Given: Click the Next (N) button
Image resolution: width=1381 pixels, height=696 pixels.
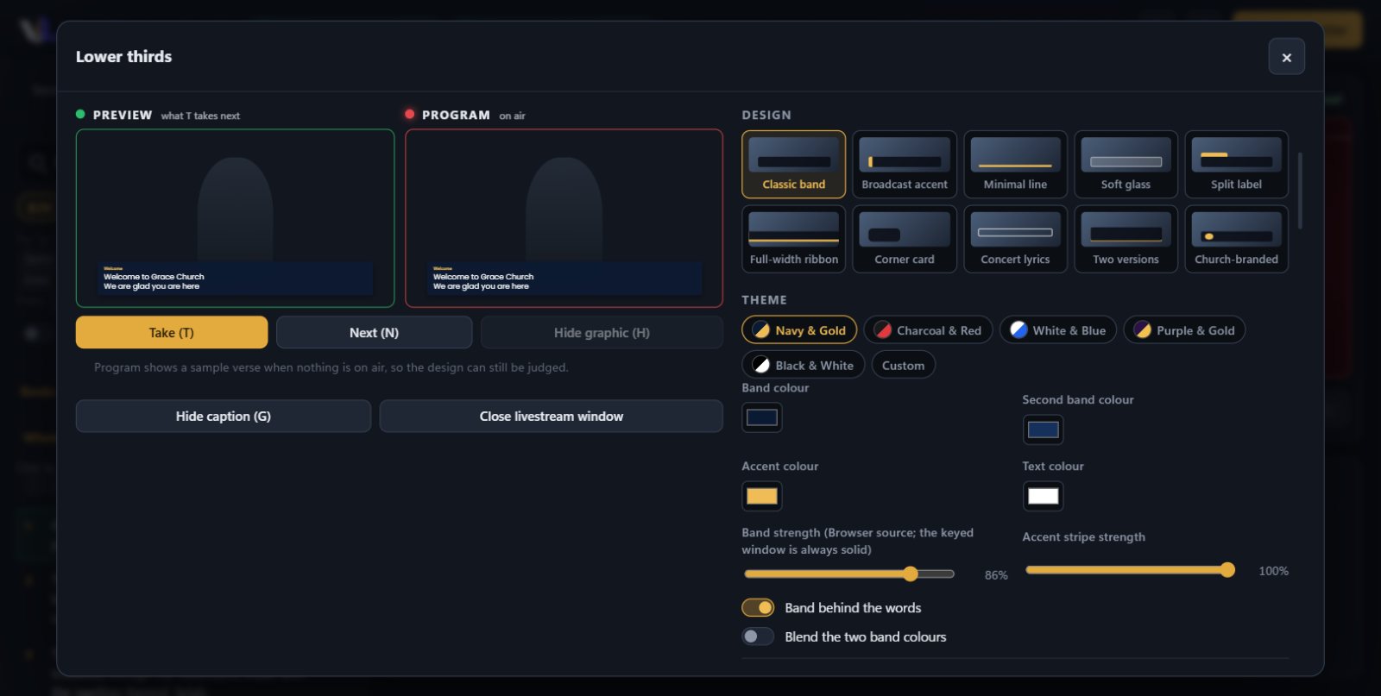Looking at the screenshot, I should click(x=374, y=332).
